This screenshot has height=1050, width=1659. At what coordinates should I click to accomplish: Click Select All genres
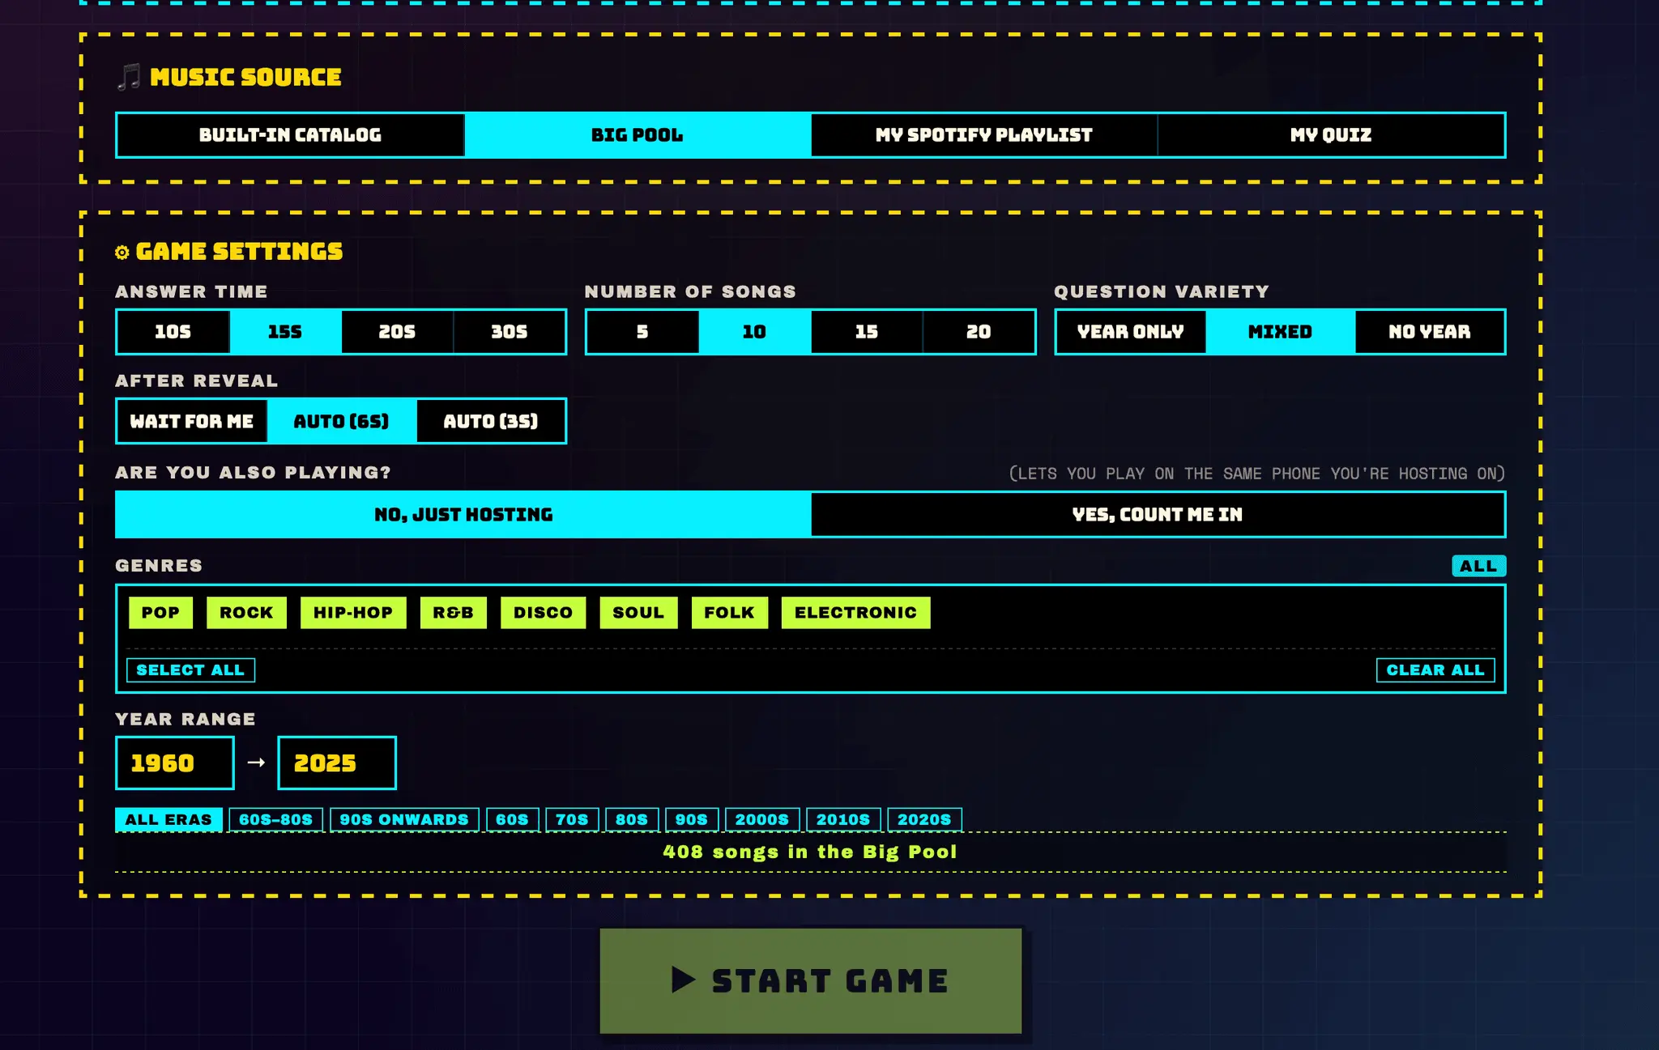point(190,670)
